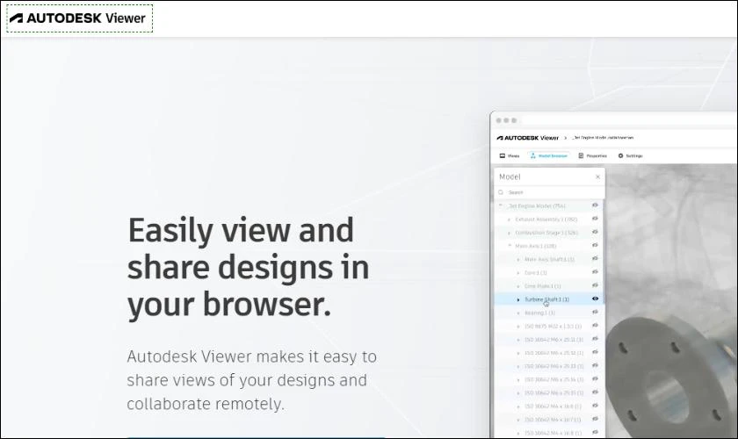Expand the Main Axis Shaft:1 node
Screen dimensions: 738x439
click(x=518, y=259)
